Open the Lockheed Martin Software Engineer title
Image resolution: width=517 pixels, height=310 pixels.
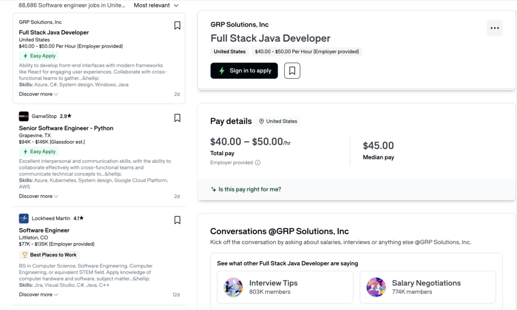click(x=44, y=230)
